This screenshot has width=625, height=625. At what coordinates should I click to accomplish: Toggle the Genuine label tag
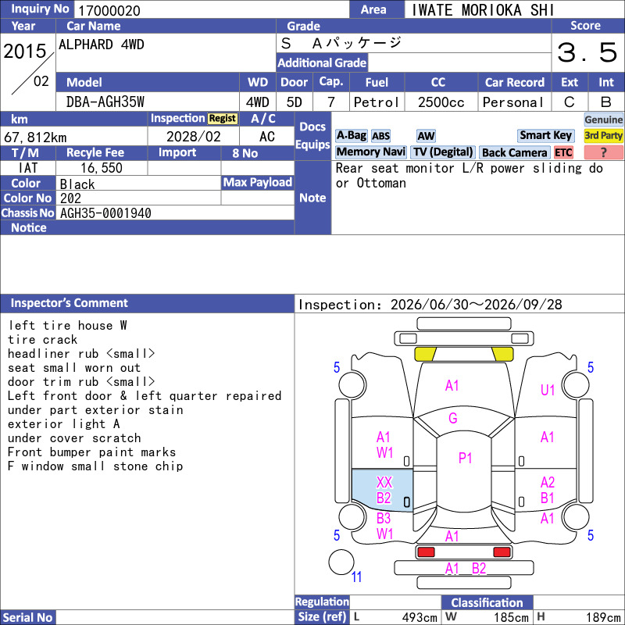pos(603,120)
